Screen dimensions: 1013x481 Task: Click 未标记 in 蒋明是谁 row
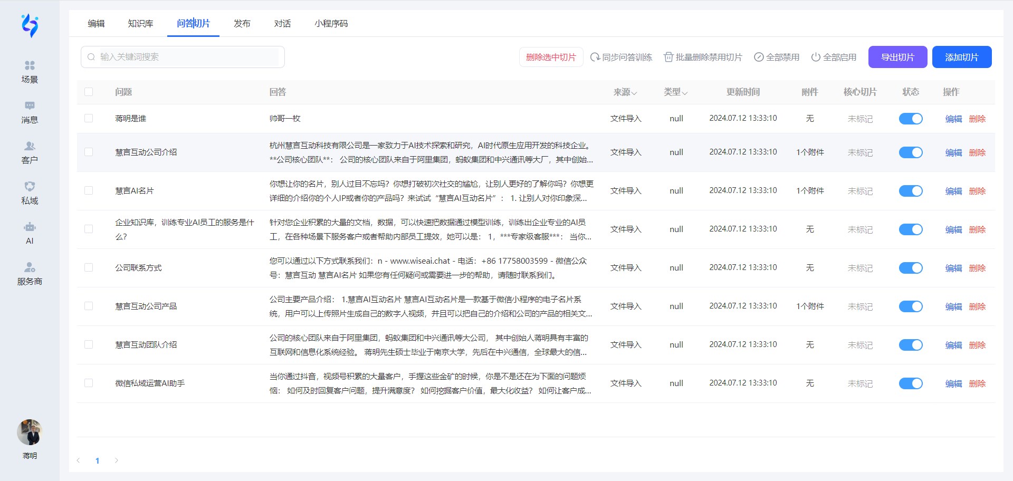(x=860, y=119)
